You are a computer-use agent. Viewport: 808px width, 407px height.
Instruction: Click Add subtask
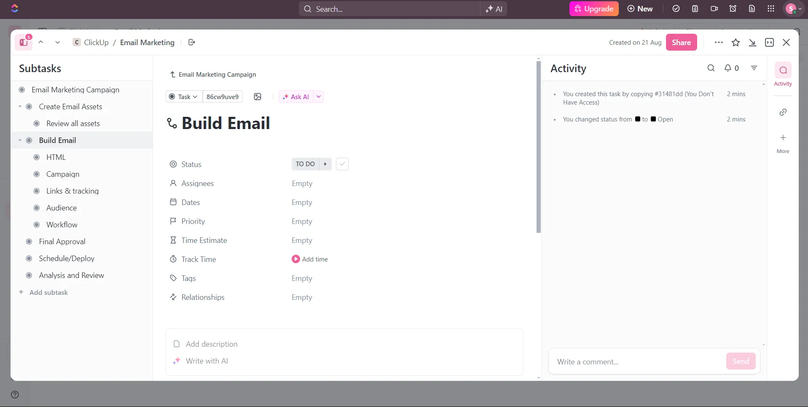click(x=43, y=292)
